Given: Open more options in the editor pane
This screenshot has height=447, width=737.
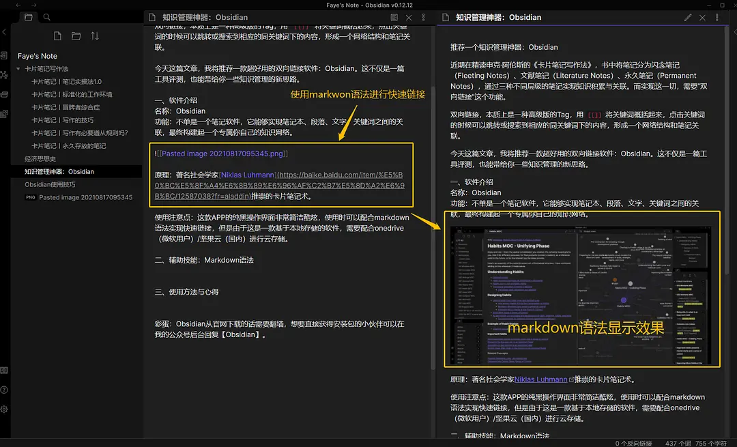Looking at the screenshot, I should pyautogui.click(x=424, y=17).
